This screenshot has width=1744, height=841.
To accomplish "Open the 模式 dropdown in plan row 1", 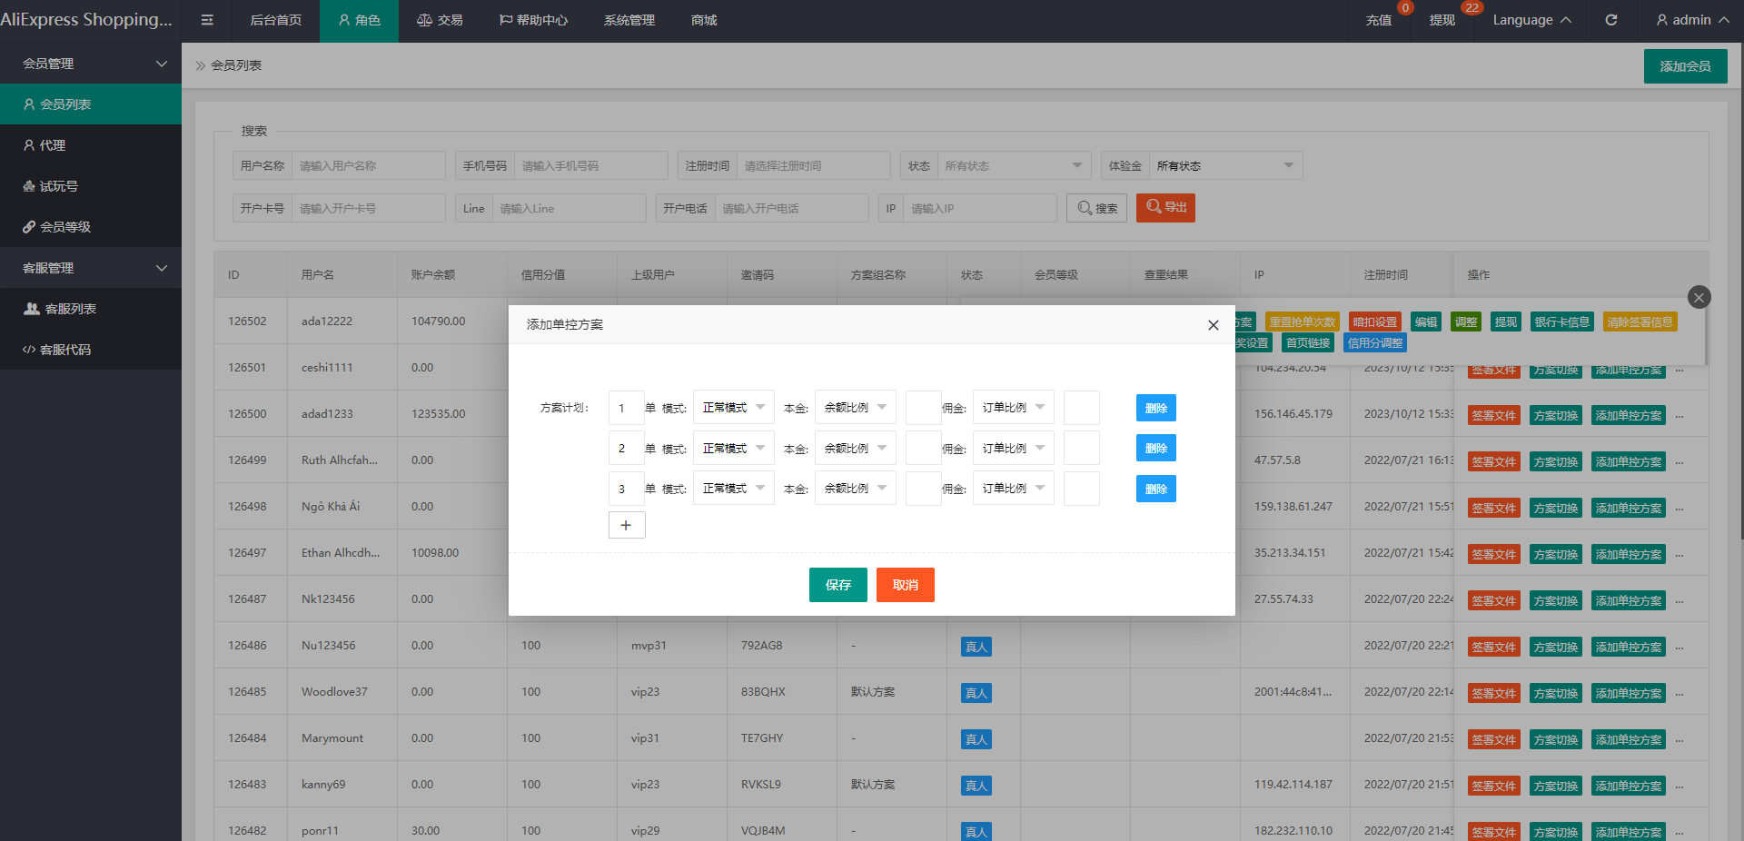I will [733, 408].
